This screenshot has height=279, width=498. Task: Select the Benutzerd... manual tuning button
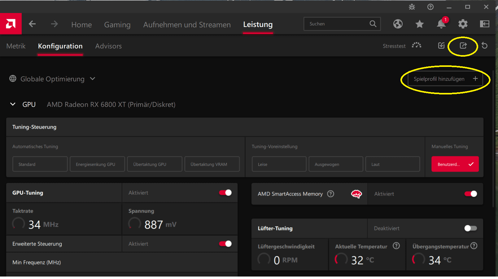[455, 164]
